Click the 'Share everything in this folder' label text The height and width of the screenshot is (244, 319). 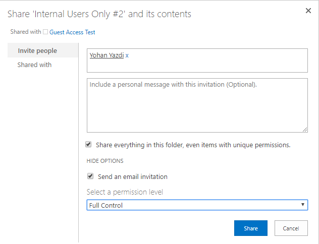point(193,145)
